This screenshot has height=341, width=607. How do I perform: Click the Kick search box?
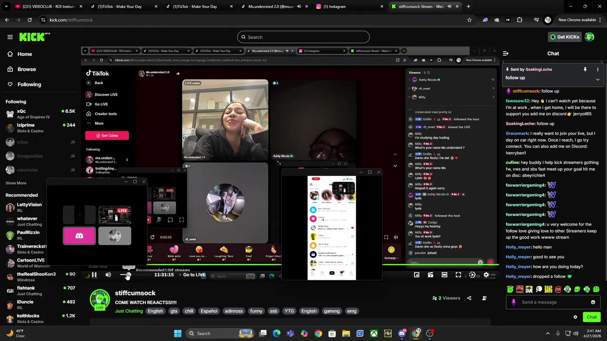(x=303, y=37)
